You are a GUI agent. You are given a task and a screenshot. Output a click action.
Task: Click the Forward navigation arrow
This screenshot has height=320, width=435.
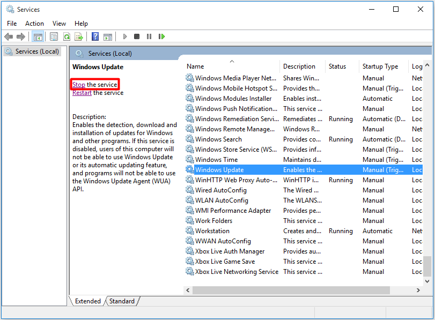[x=20, y=36]
